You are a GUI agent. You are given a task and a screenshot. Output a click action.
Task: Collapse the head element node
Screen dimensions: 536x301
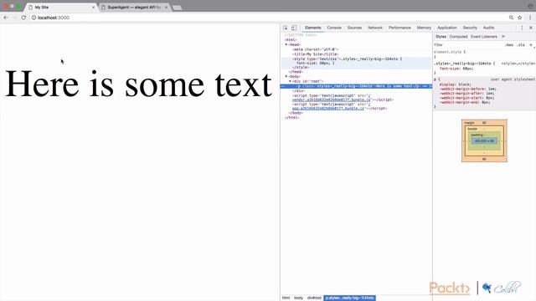286,44
